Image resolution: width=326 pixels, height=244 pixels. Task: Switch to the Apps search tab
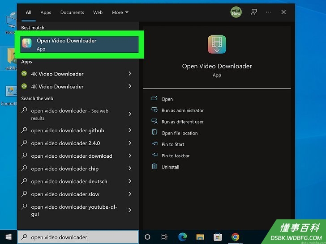46,13
